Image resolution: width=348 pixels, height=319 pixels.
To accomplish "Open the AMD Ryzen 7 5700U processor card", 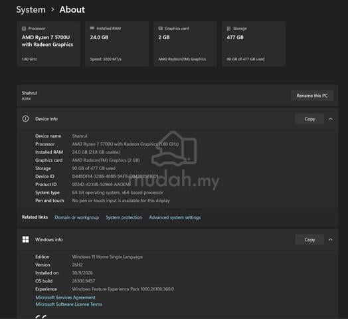I will (48, 44).
